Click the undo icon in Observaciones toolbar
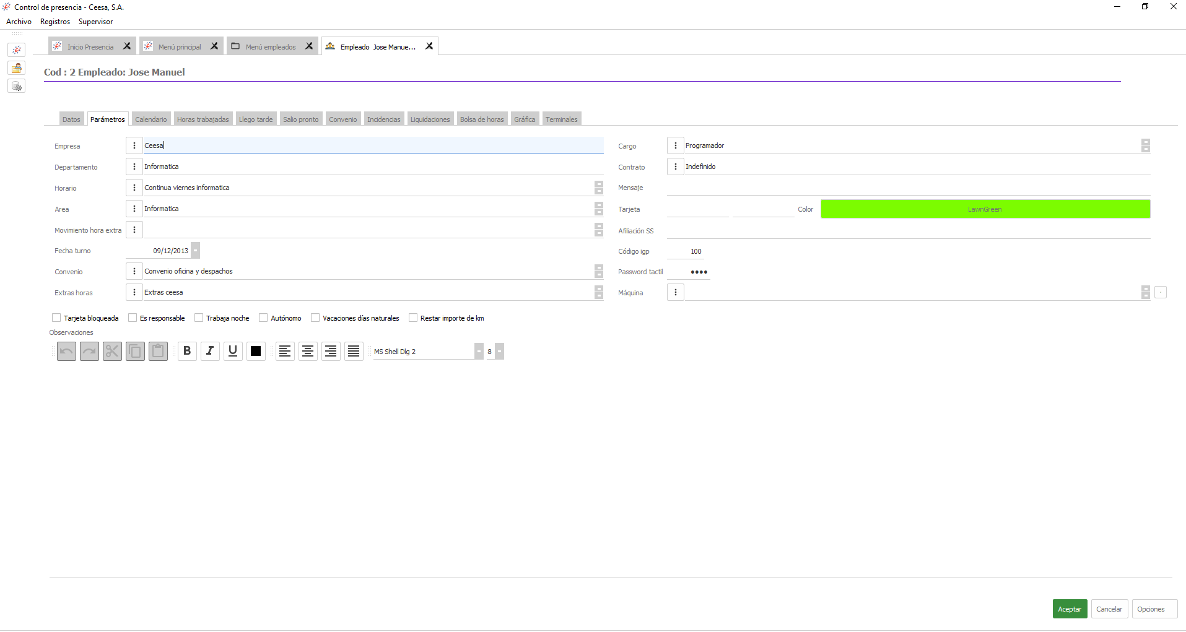The width and height of the screenshot is (1186, 632). [x=66, y=352]
